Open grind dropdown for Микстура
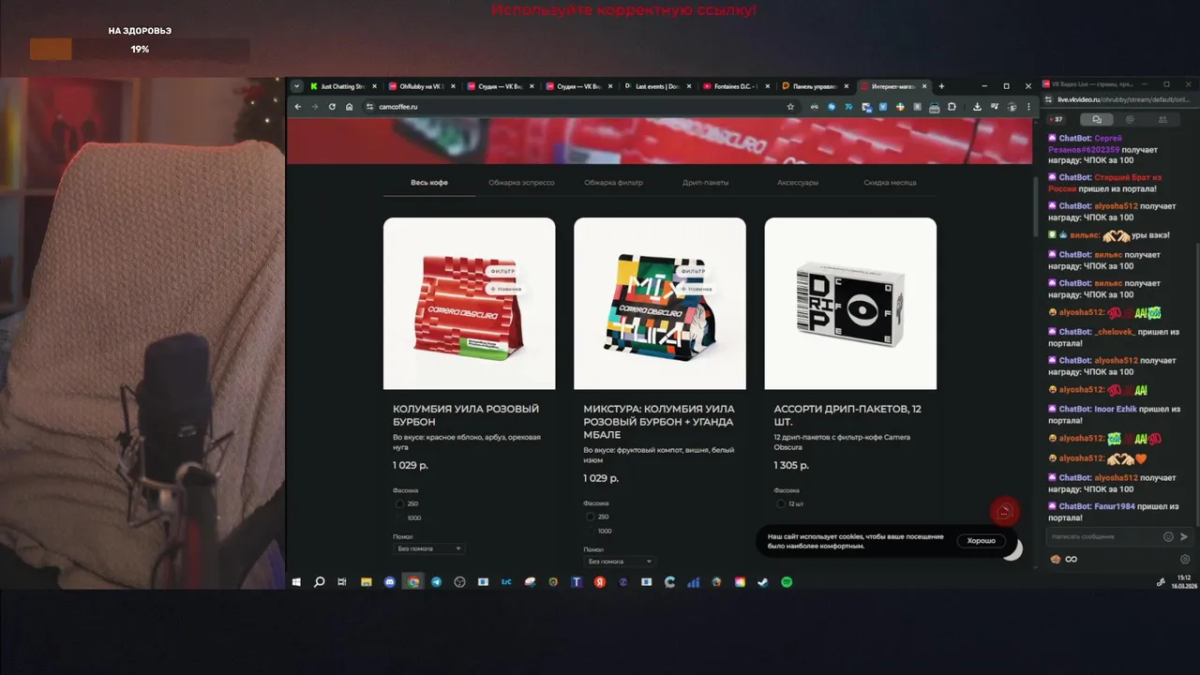1200x675 pixels. pyautogui.click(x=620, y=562)
